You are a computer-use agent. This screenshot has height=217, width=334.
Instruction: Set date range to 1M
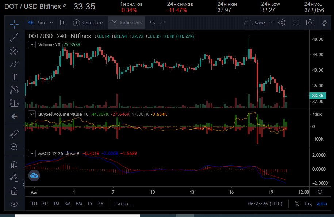[x=56, y=204]
